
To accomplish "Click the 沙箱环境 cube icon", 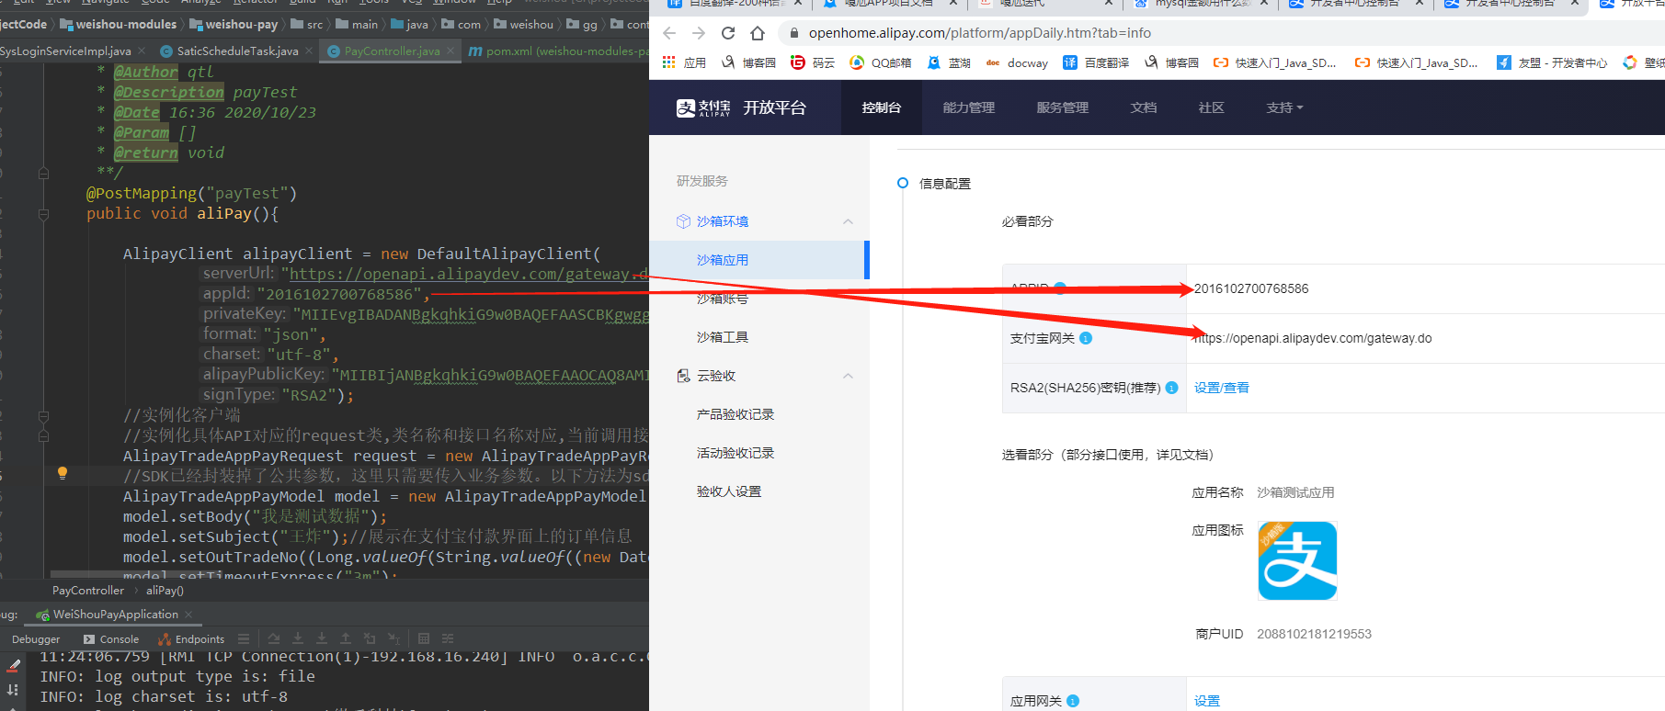I will [x=683, y=221].
